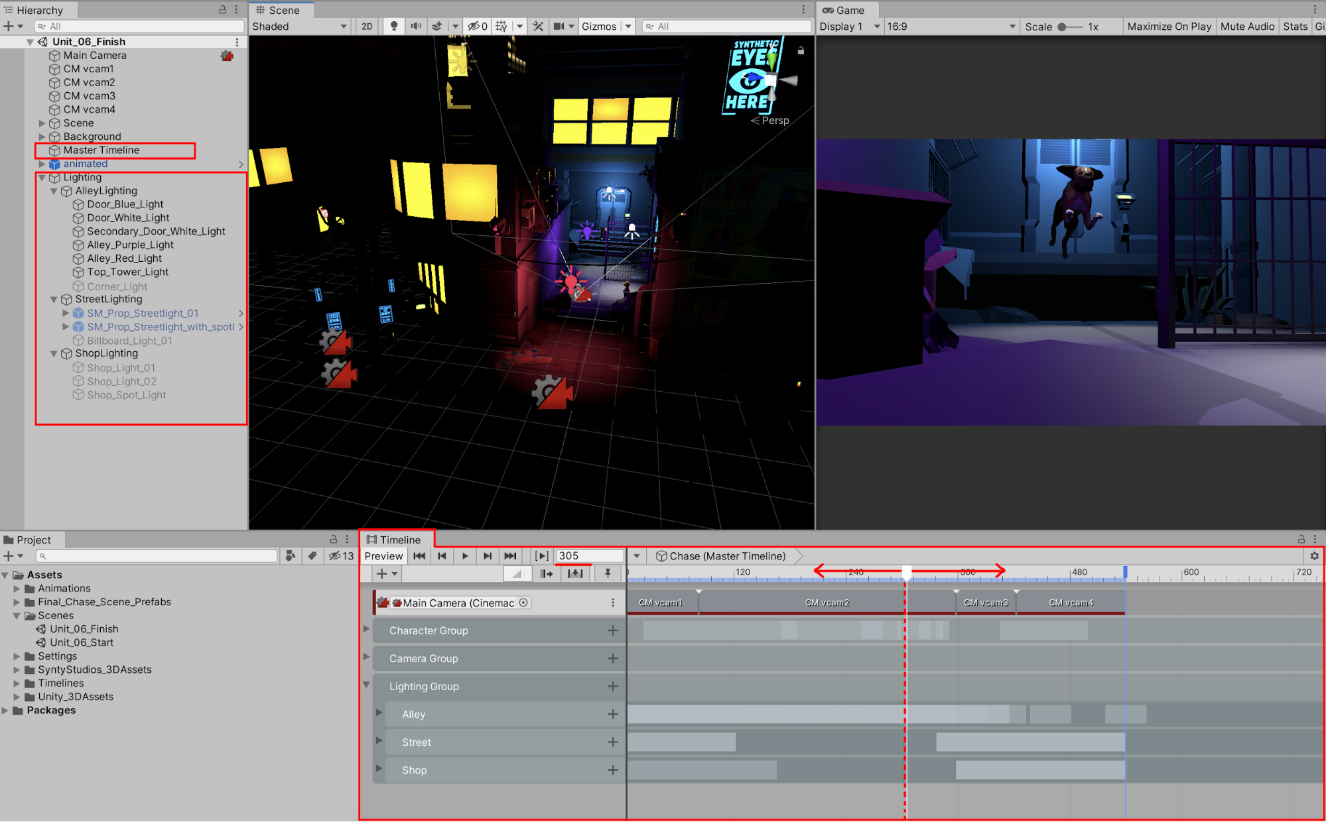Screen dimensions: 1326x822
Task: Open Shaded draw mode dropdown
Action: tap(300, 27)
